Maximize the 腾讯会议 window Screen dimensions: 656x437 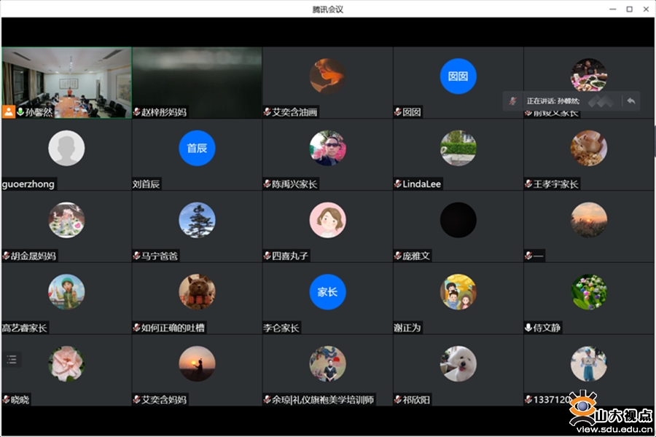(629, 9)
